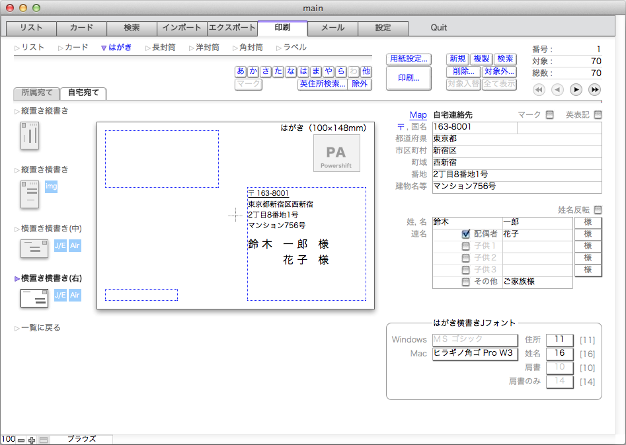
Task: Zoom out using the status bar minus icon
Action: (21, 440)
